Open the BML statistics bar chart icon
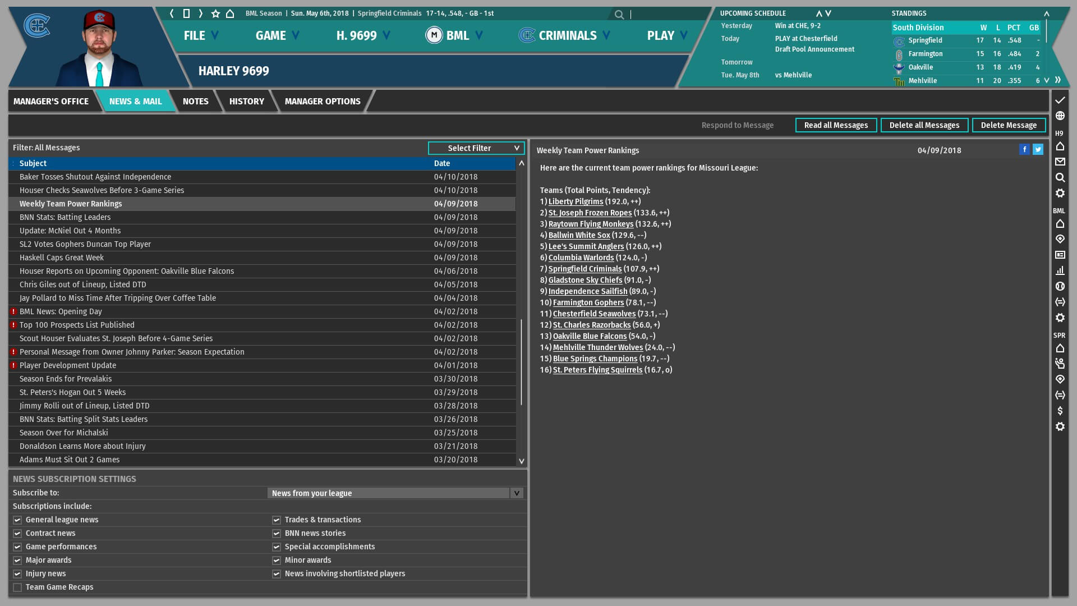This screenshot has height=606, width=1077. pyautogui.click(x=1060, y=270)
